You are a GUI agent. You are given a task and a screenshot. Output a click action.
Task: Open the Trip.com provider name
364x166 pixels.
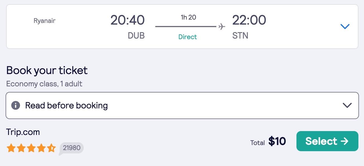tap(23, 132)
